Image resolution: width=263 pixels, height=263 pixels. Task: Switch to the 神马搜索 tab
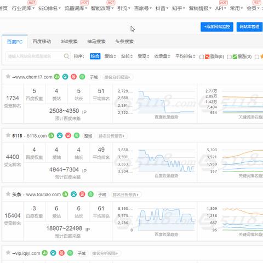(96, 42)
